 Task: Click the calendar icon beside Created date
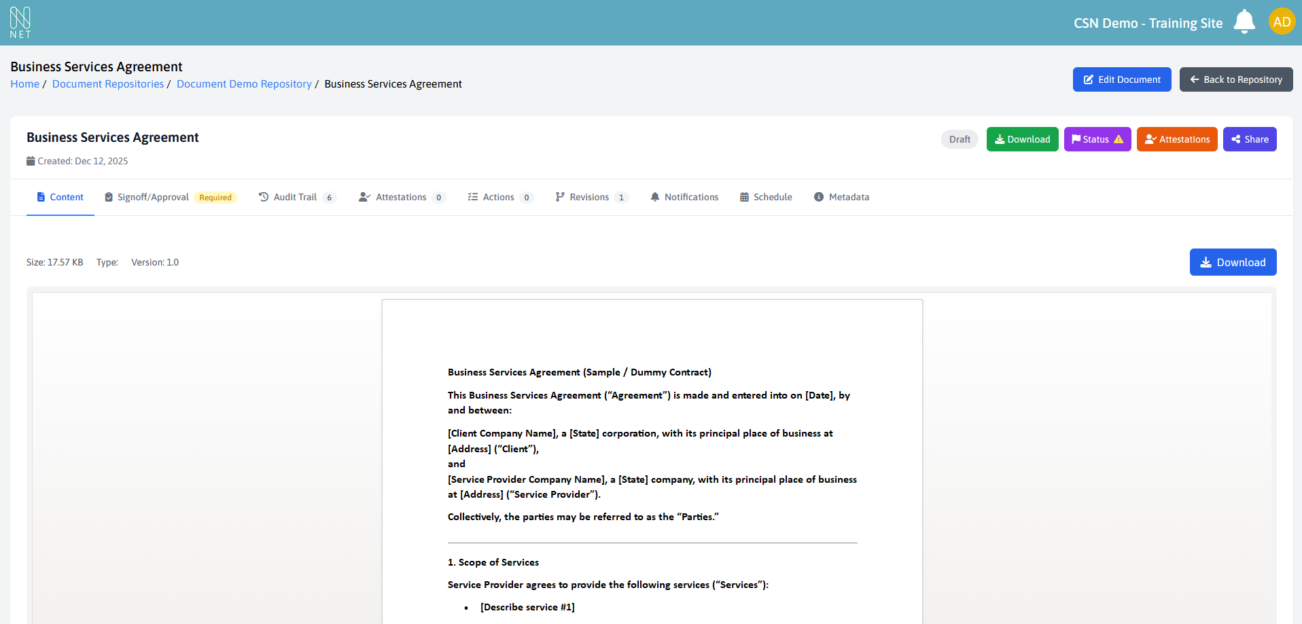tap(31, 161)
